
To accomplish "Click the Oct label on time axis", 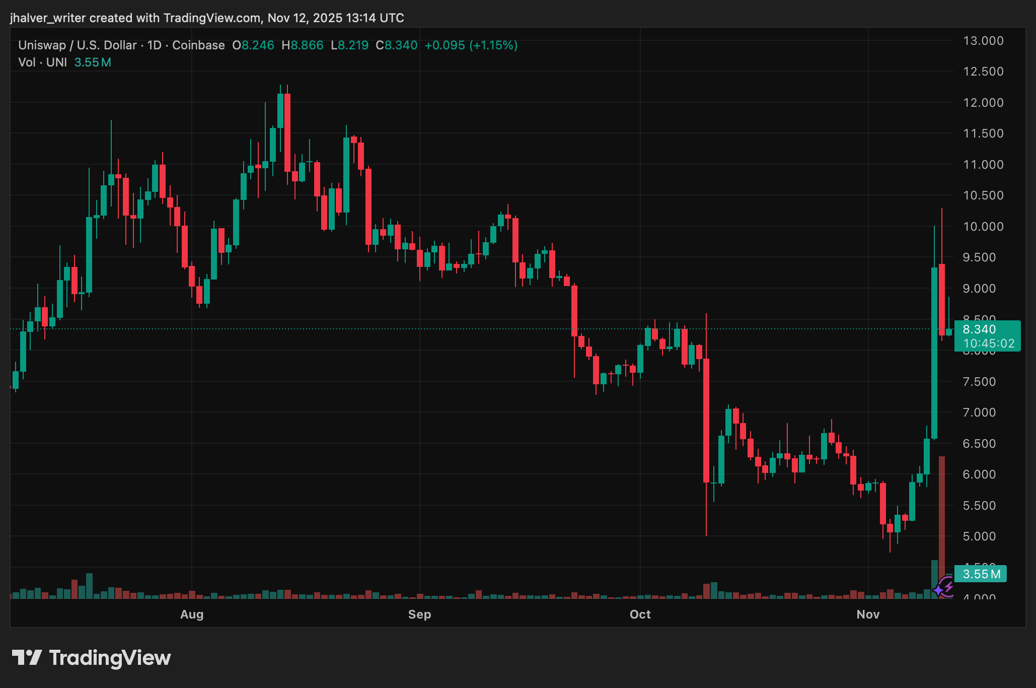I will click(640, 614).
